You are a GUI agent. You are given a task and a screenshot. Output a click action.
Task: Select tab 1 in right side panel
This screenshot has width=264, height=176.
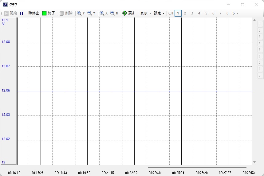[260, 24]
